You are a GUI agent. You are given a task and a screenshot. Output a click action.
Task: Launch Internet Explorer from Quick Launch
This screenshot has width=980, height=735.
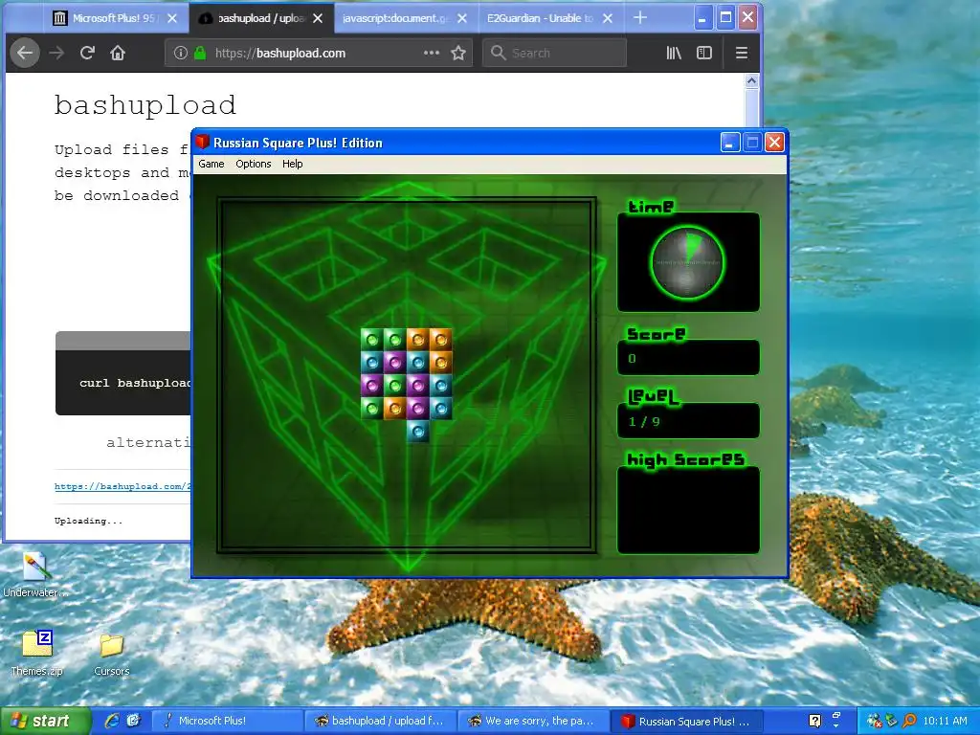(112, 721)
